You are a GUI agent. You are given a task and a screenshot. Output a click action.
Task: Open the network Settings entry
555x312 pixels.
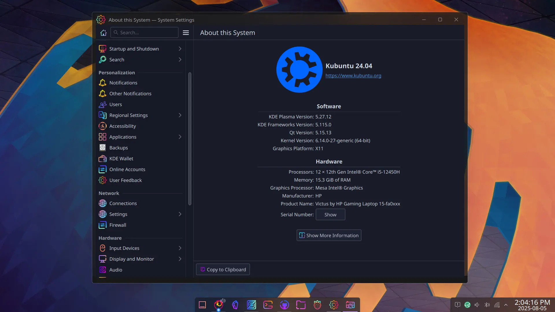tap(140, 214)
